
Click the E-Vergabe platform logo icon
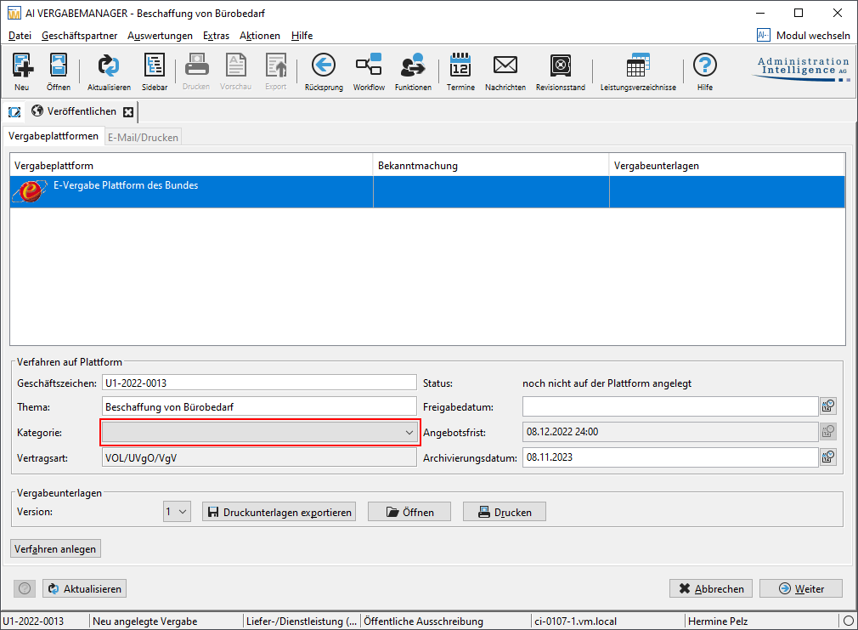click(30, 191)
